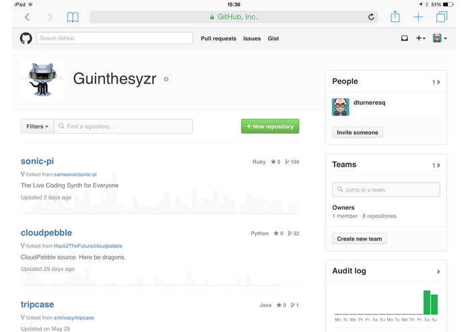Click fork count 1 of tripcase
Screen dimensions: 468x332
(295, 305)
